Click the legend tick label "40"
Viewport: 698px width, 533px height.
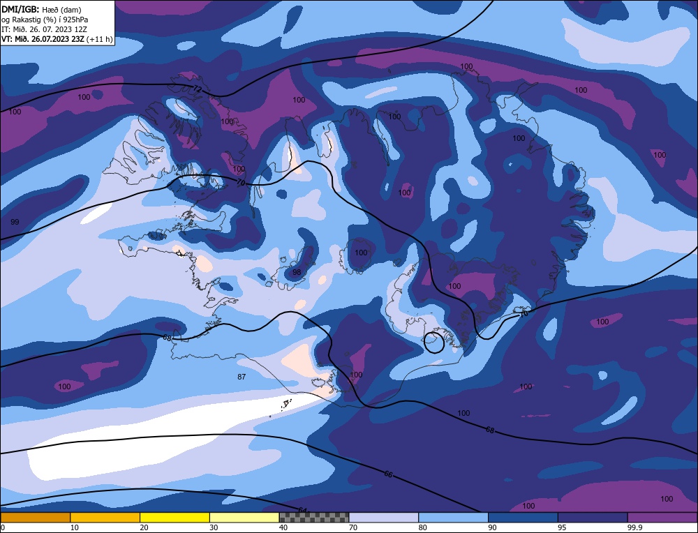pyautogui.click(x=283, y=527)
